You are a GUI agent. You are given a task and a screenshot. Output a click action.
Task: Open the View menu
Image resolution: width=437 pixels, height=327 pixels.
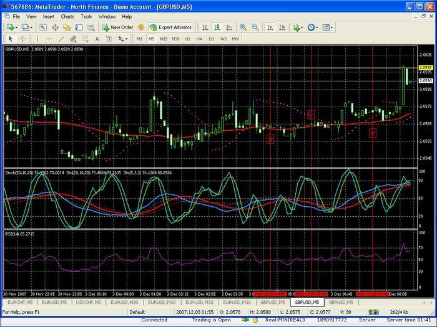(x=31, y=17)
